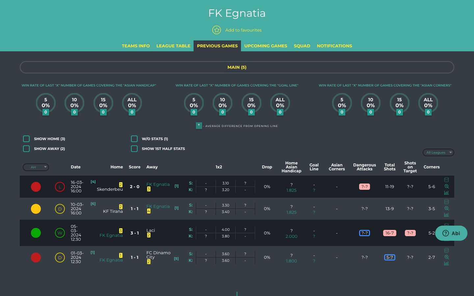Expand the MAIN (5) bar
Viewport: 474px width, 296px height.
coord(237,67)
